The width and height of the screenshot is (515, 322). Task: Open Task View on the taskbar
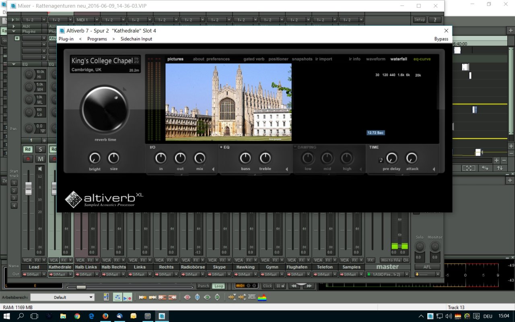pos(34,316)
